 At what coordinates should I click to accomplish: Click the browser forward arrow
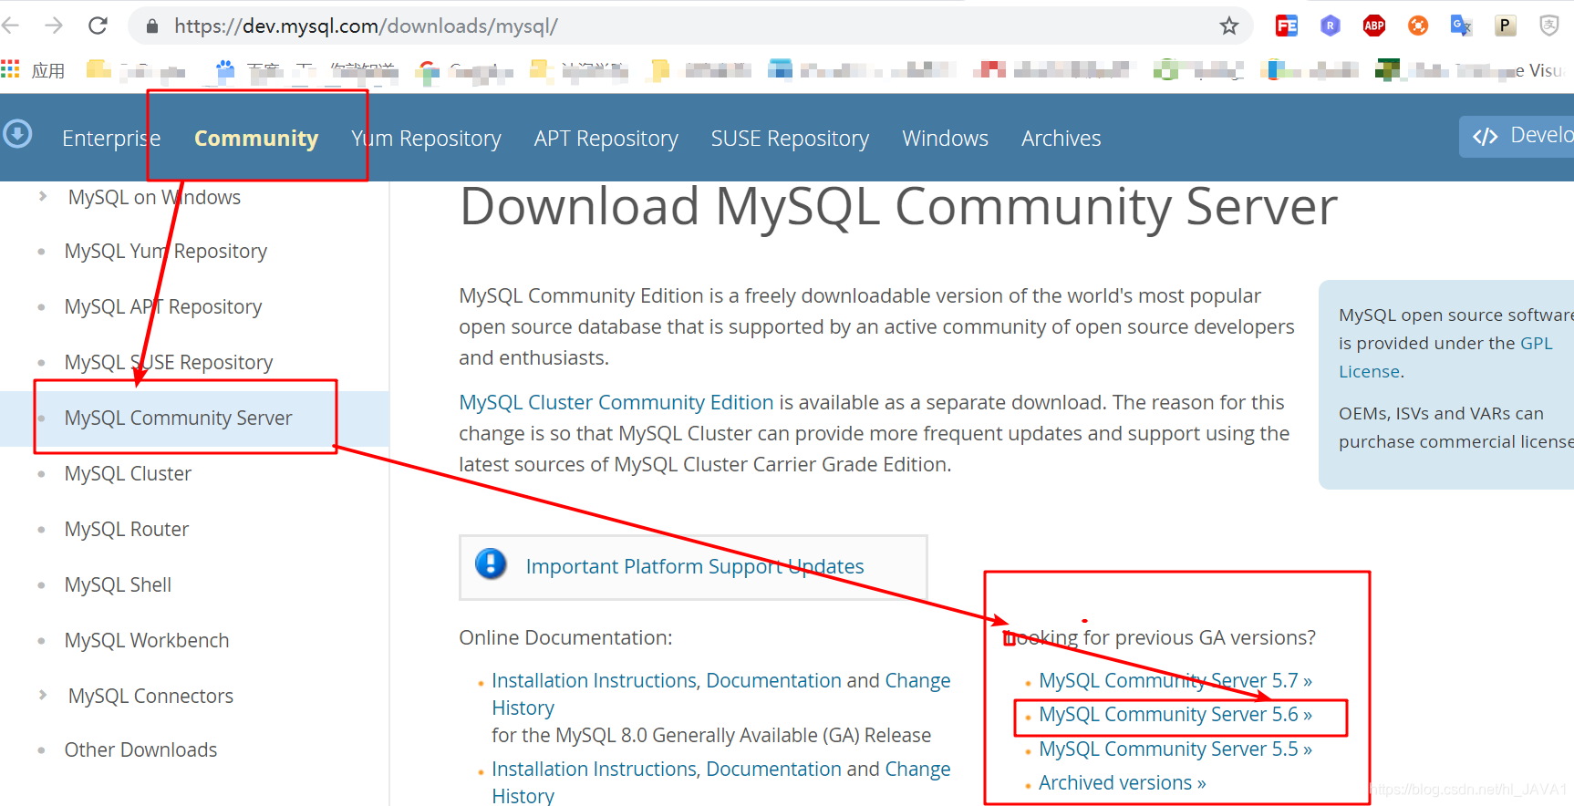pyautogui.click(x=54, y=26)
